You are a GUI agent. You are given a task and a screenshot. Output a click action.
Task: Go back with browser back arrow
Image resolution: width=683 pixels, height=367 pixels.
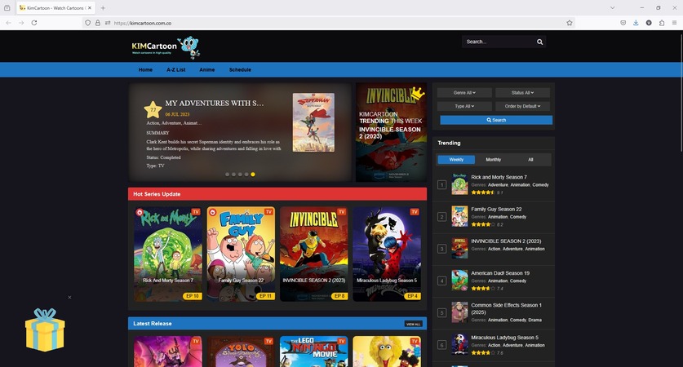9,23
